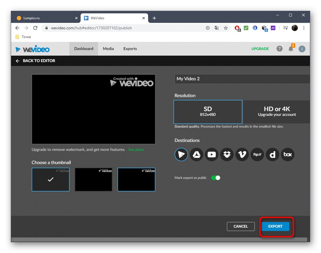Image resolution: width=321 pixels, height=253 pixels.
Task: Select the Dailymotion destination icon
Action: 272,154
